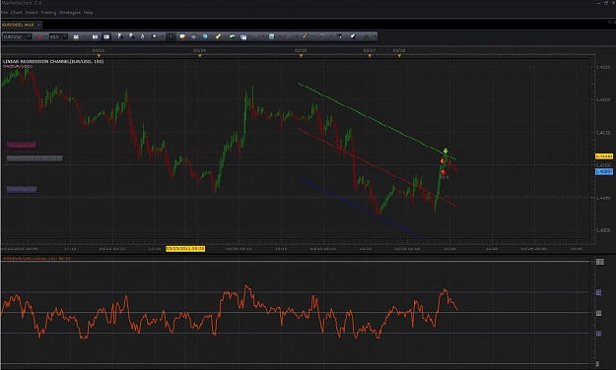Click the RSI indicator label in lower panel
Image resolution: width=616 pixels, height=370 pixels.
[36, 259]
